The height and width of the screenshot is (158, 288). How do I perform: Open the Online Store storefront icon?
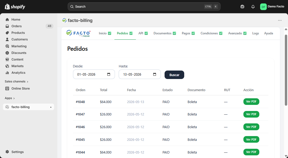point(7,89)
